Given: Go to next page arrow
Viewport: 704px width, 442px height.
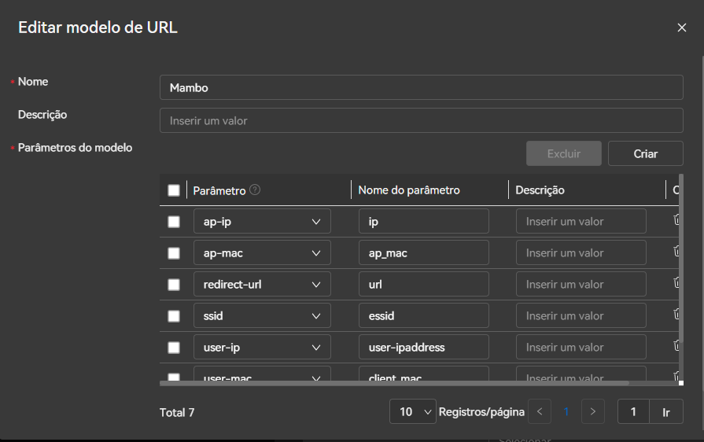Looking at the screenshot, I should (592, 411).
